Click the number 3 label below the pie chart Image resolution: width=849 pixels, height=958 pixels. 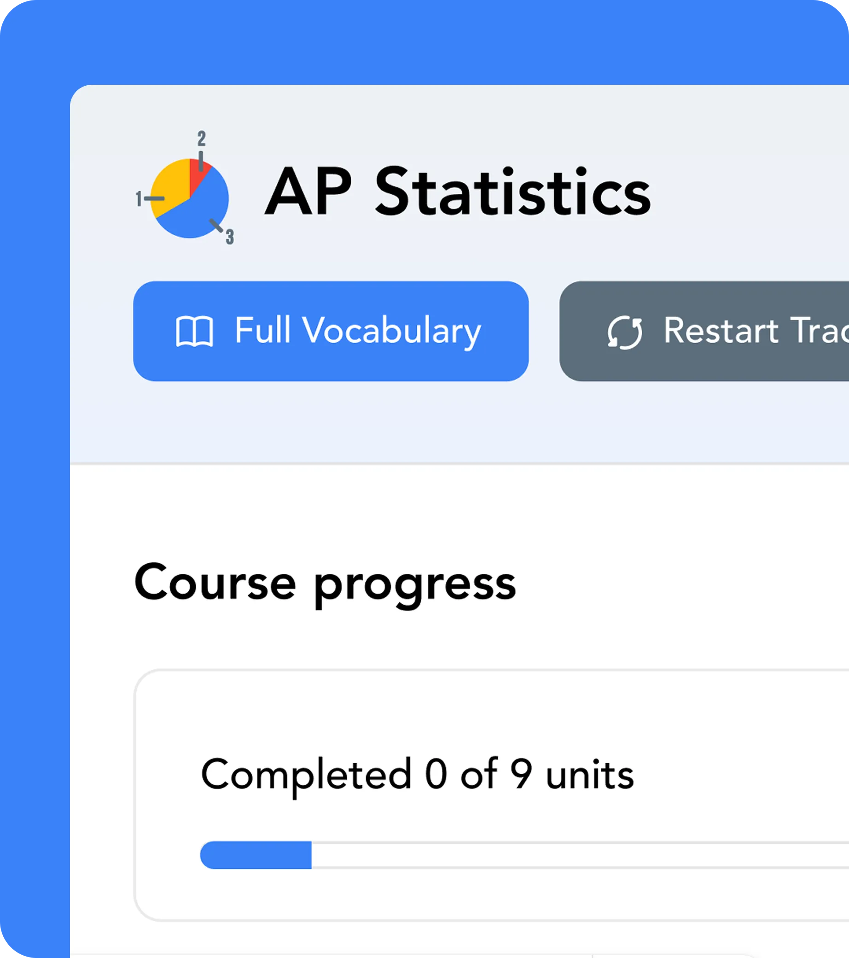[x=230, y=237]
